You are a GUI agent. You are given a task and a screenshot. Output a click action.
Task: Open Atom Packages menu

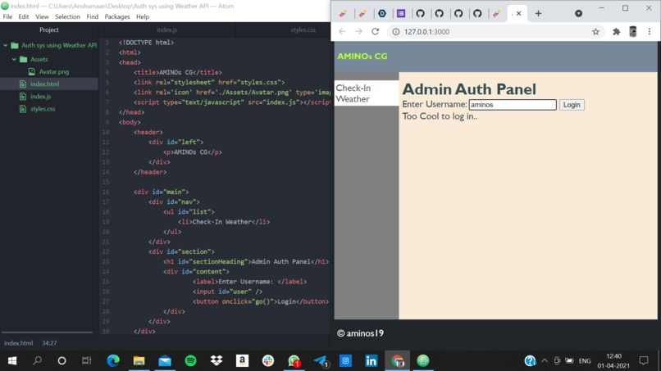[117, 17]
